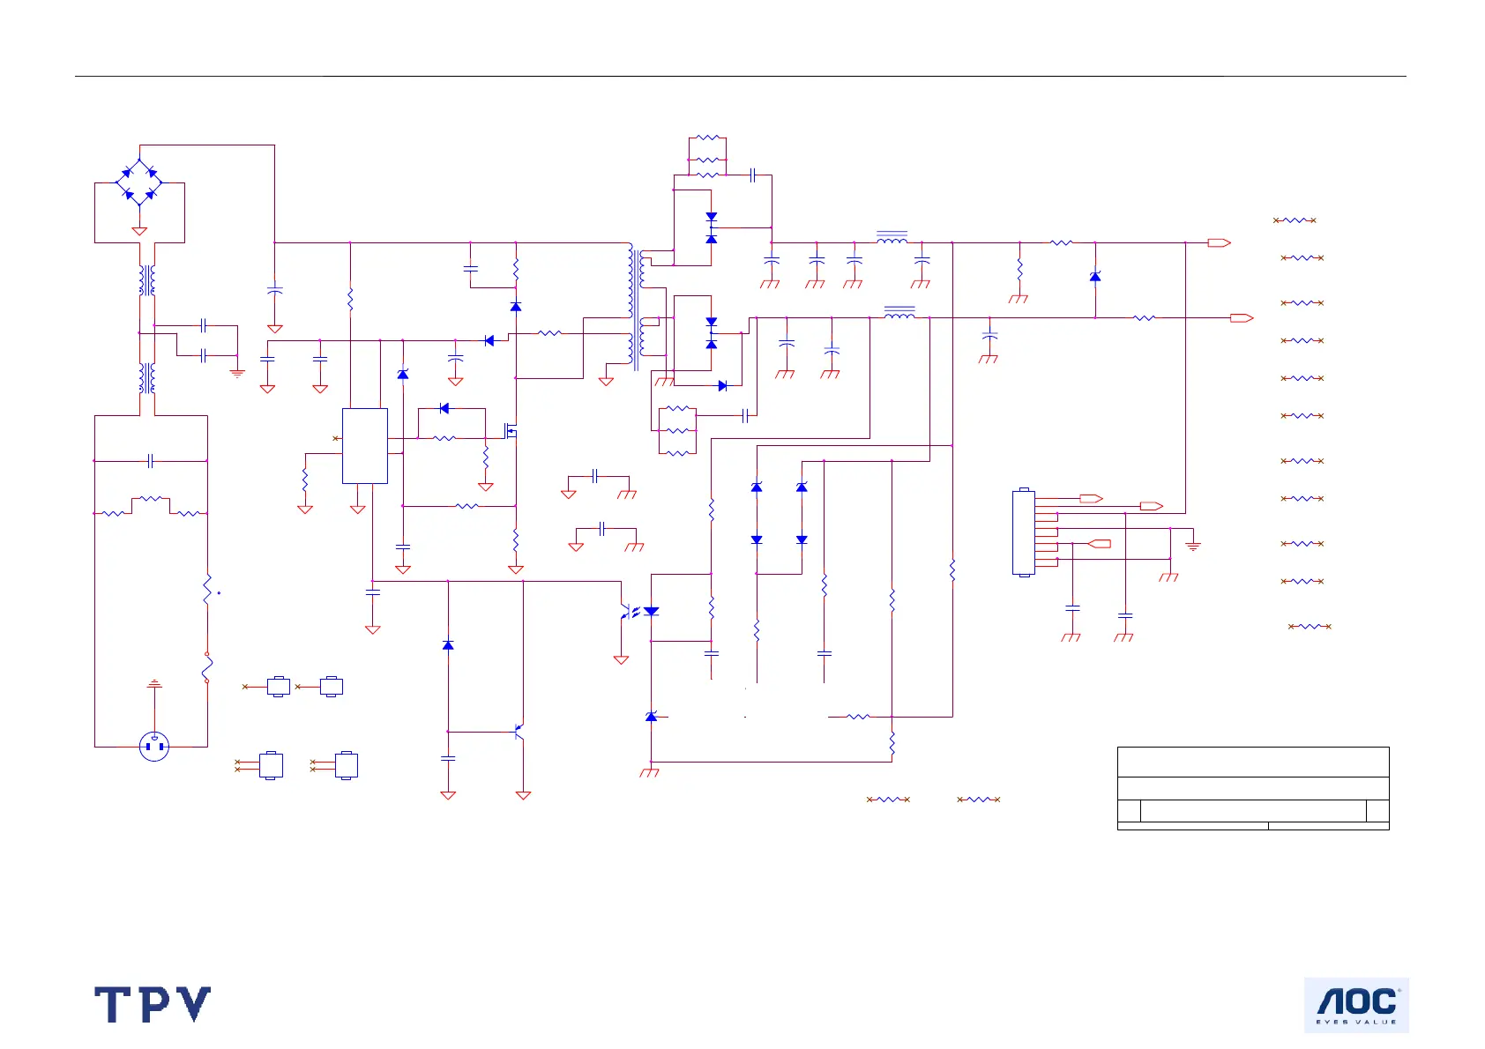Click the second output port arrow on right

pos(1242,318)
